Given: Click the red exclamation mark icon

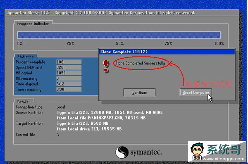Looking at the screenshot, I should click(x=106, y=66).
